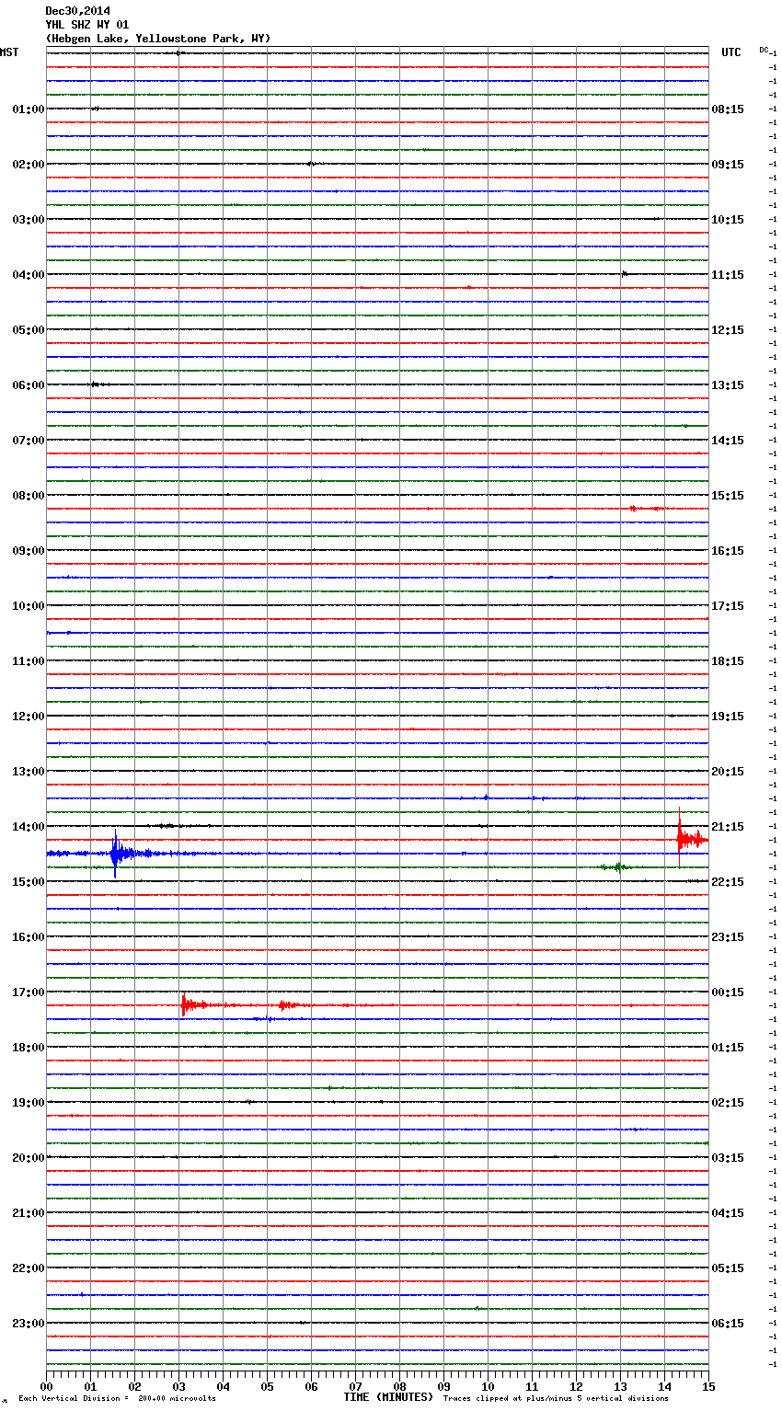The image size is (782, 1411).
Task: Click the 19:15 UTC time label
Action: tap(728, 717)
